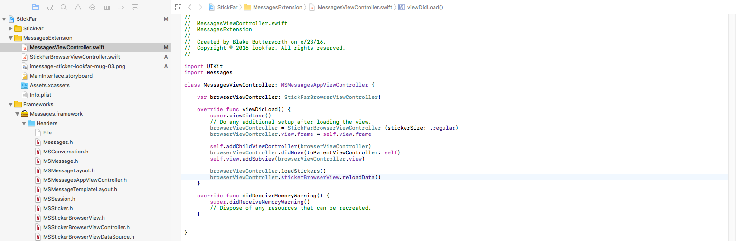Screen dimensions: 736x241
Task: Click viewDidLoad() method in jump bar
Action: [421, 7]
